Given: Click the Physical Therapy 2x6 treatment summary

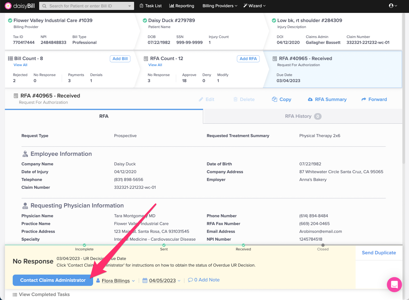Looking at the screenshot, I should click(320, 136).
